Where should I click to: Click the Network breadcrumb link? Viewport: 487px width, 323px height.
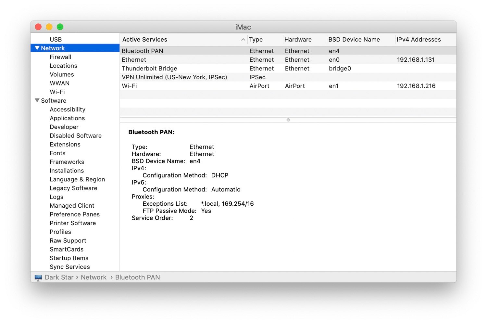[x=94, y=277]
